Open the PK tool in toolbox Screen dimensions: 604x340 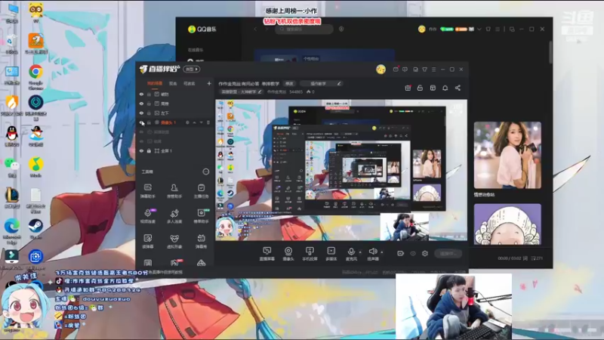click(174, 263)
